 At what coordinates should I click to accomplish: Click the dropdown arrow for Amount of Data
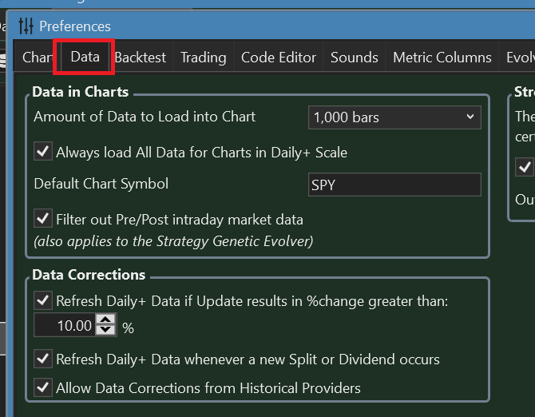(470, 117)
